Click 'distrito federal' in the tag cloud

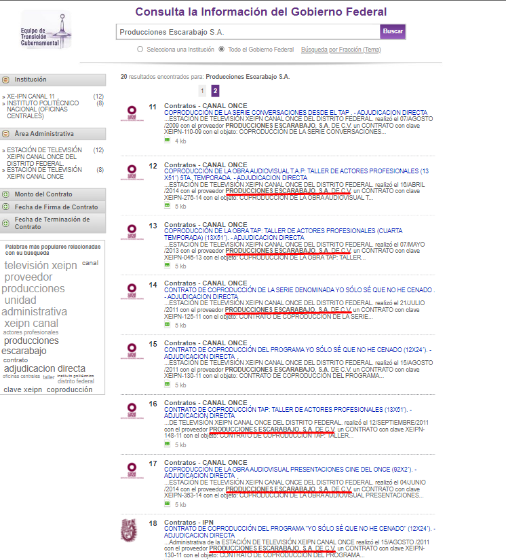[x=76, y=381]
